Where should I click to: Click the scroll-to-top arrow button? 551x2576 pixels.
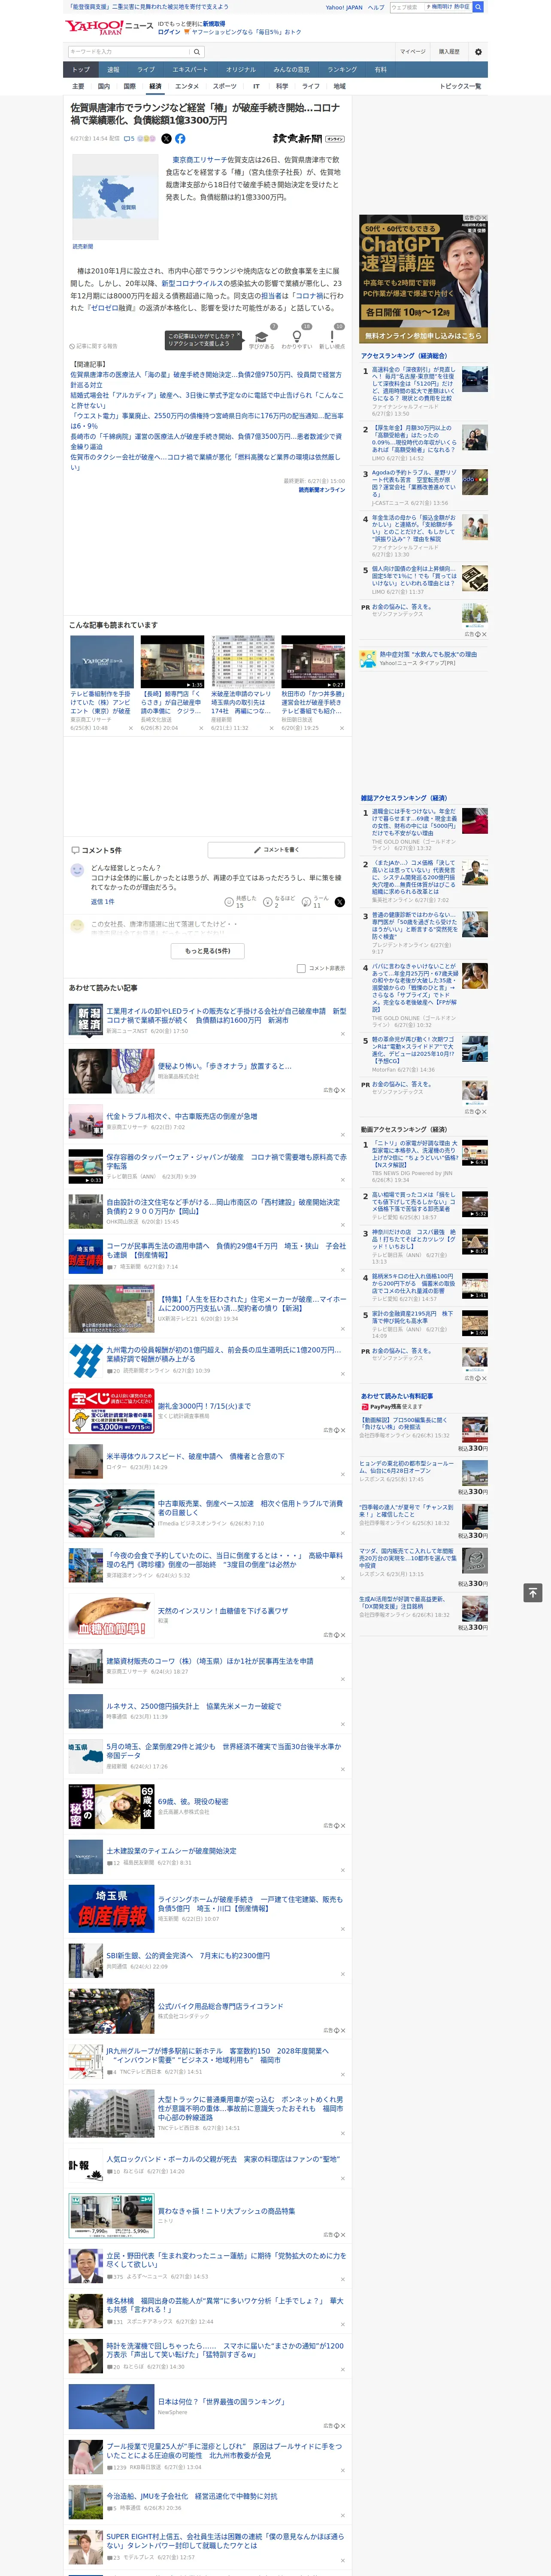click(x=533, y=1592)
